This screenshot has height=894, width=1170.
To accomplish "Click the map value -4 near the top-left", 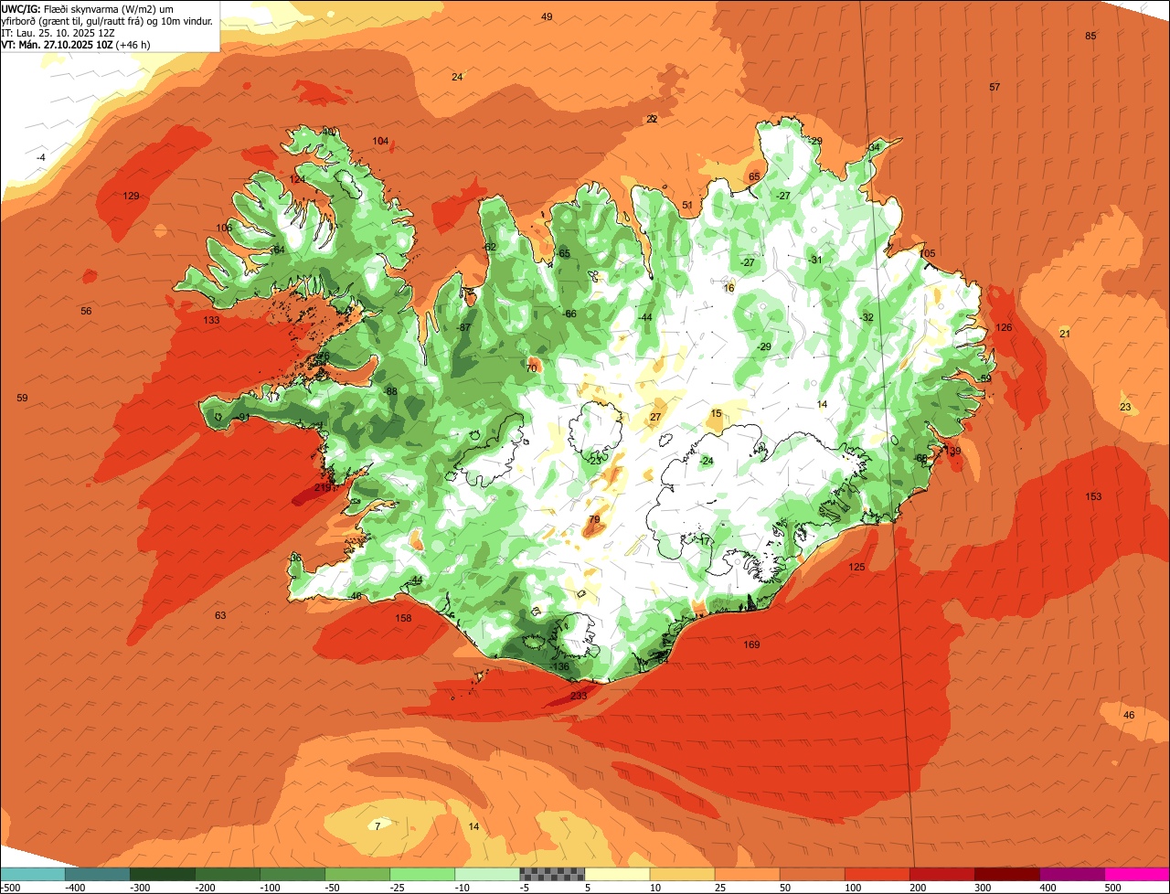I will (x=40, y=157).
